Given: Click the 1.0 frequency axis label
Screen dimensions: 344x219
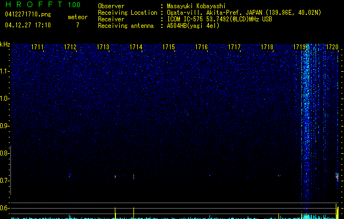Looking at the screenshot, I should pyautogui.click(x=4, y=99).
